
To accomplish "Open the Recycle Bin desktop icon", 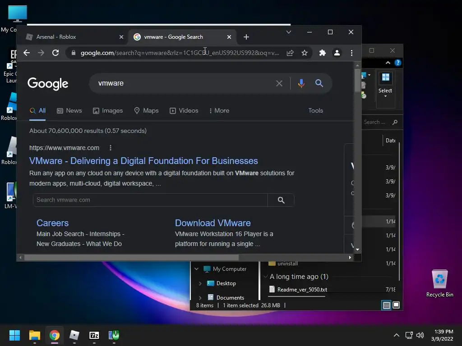I will [x=439, y=283].
